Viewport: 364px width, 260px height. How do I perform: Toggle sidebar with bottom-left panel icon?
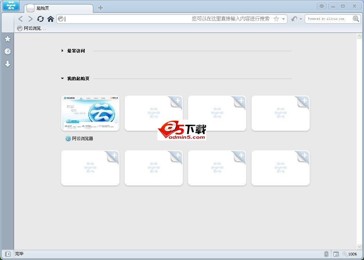[x=8, y=254]
